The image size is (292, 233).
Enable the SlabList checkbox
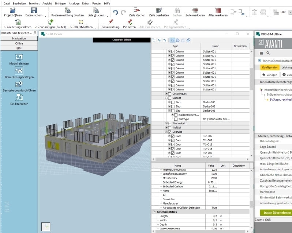(x=169, y=98)
